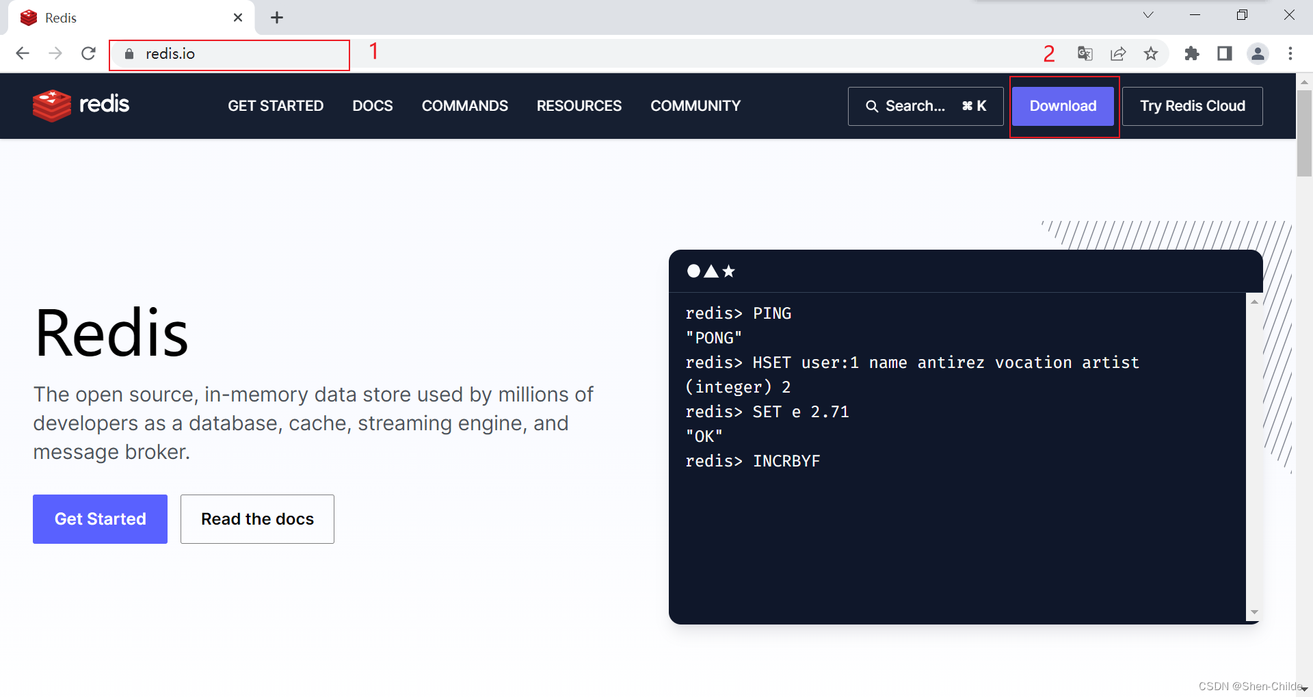Screen dimensions: 1313x697
Task: Click the lock site-info icon
Action: coord(129,53)
